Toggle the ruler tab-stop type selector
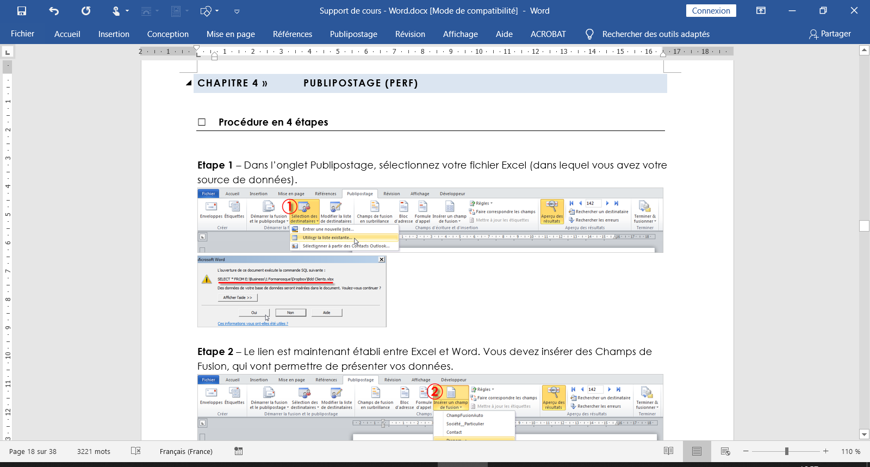The image size is (870, 467). [x=8, y=53]
